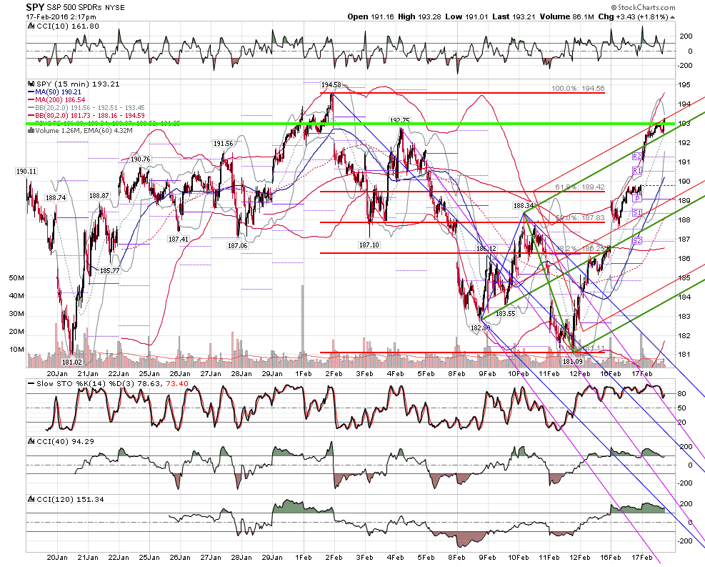The image size is (705, 567).
Task: Click the MA(50) 190.21 legend entry
Action: tap(55, 92)
